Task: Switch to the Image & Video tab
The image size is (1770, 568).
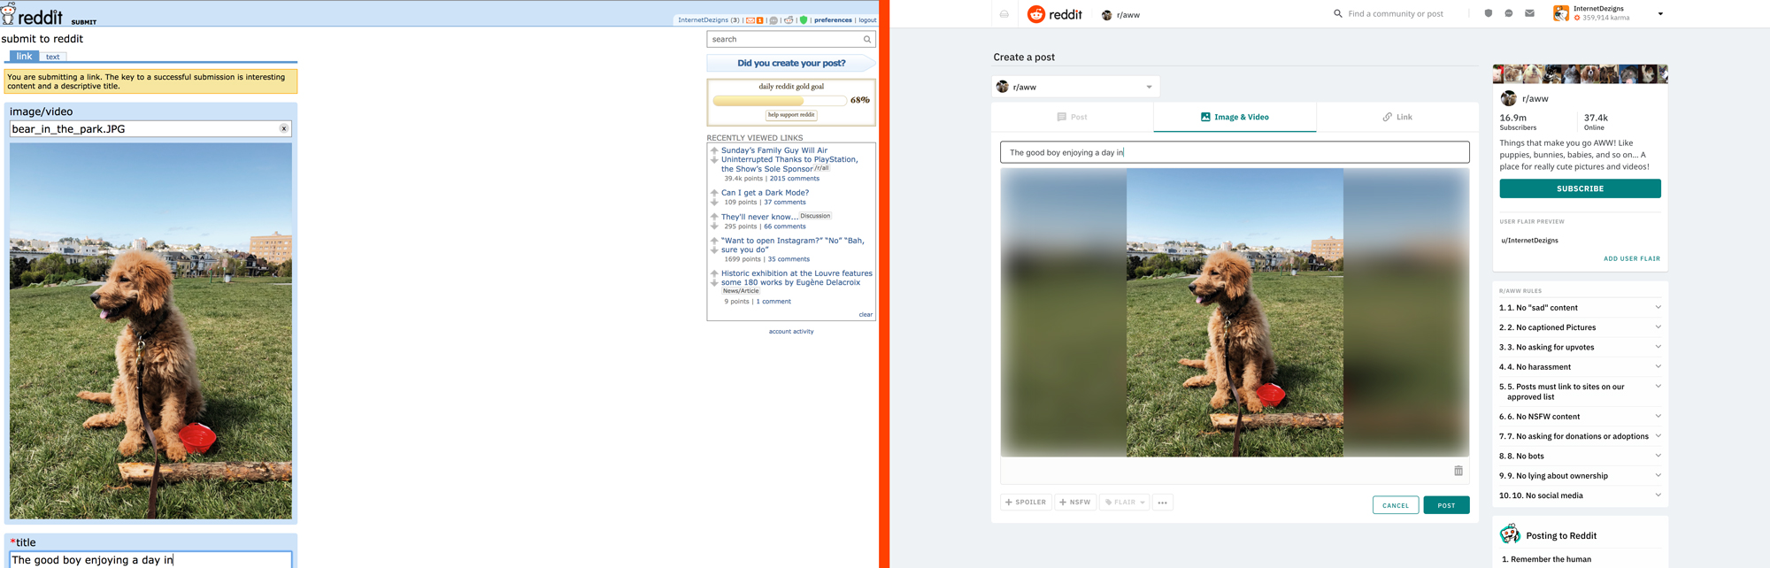Action: tap(1235, 117)
